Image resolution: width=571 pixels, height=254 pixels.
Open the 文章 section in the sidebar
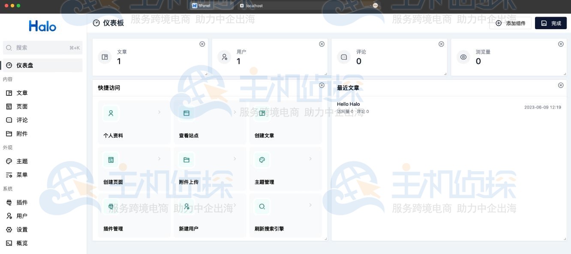click(23, 93)
